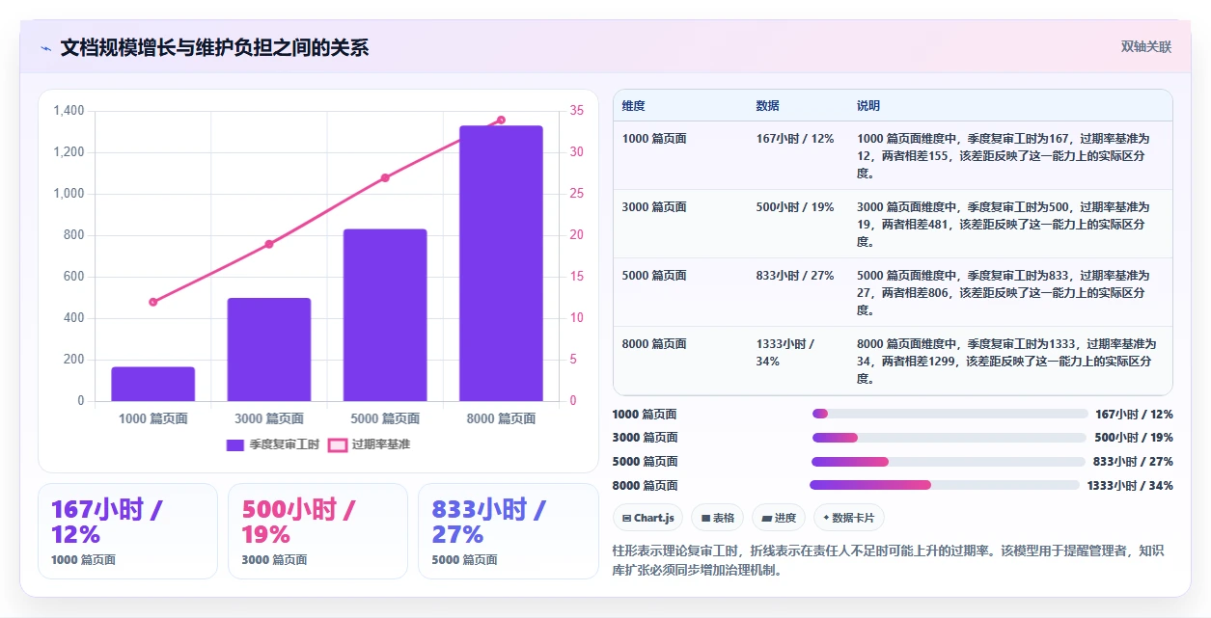Click the 8000 篇页面 bar in chart
This screenshot has height=618, width=1211.
pyautogui.click(x=501, y=263)
